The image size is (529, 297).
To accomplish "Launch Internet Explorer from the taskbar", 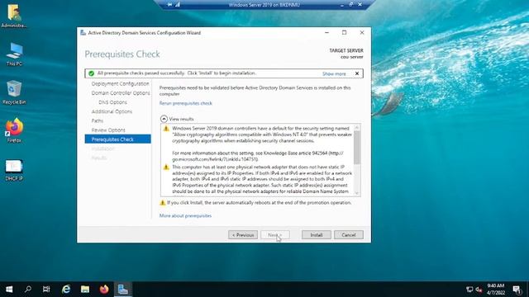I will [66, 290].
